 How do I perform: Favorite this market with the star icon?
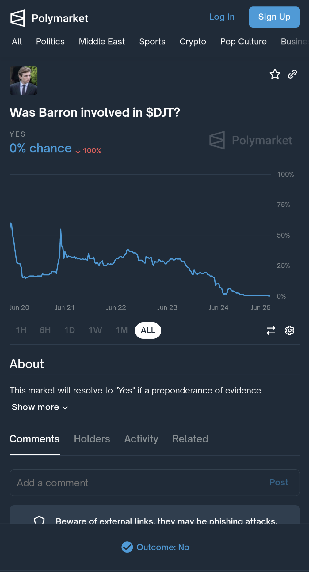point(275,74)
